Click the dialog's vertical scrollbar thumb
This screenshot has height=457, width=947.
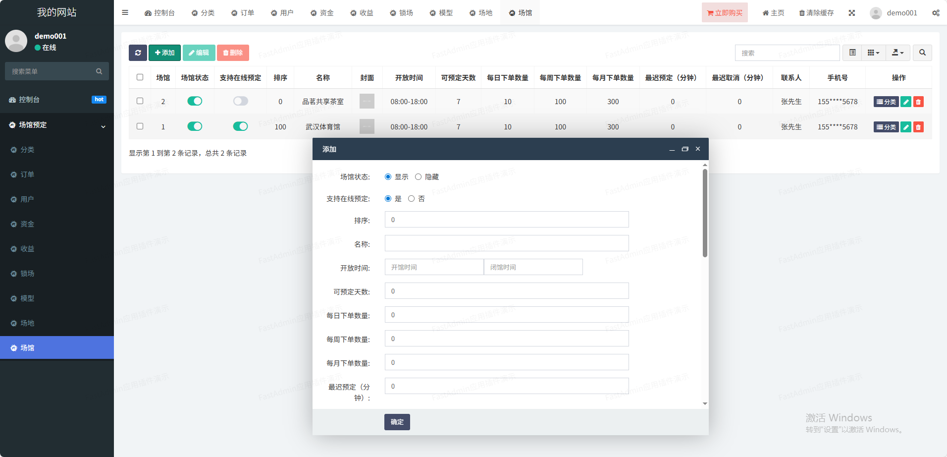[705, 213]
